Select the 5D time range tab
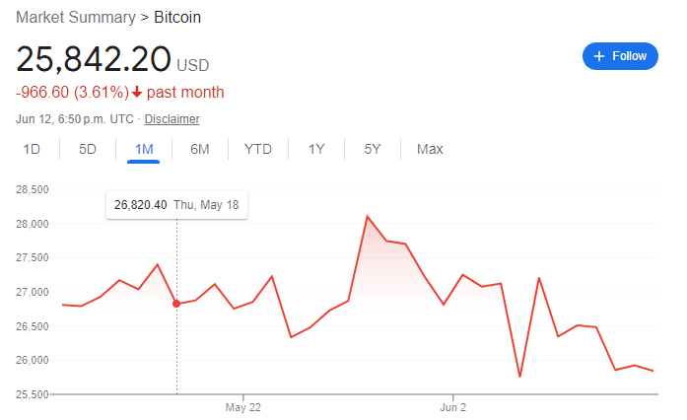Image resolution: width=687 pixels, height=420 pixels. click(x=88, y=149)
